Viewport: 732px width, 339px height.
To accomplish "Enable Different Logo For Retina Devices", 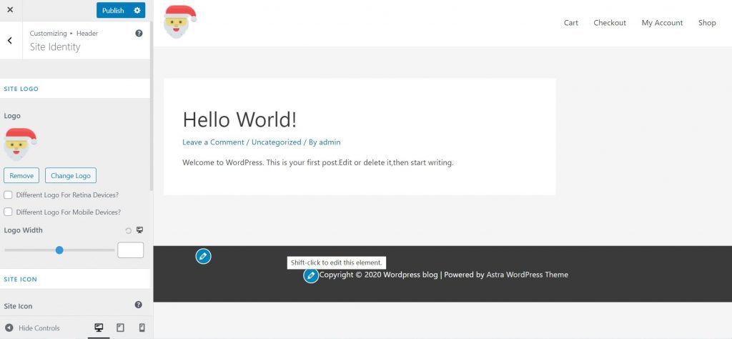I will coord(8,195).
